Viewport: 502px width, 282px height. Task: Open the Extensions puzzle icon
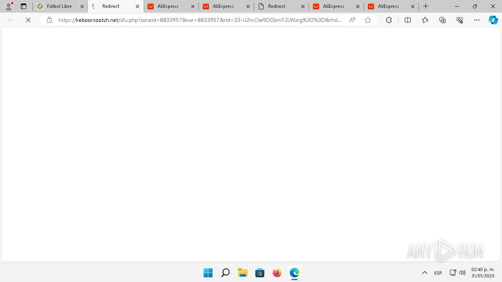click(x=389, y=20)
